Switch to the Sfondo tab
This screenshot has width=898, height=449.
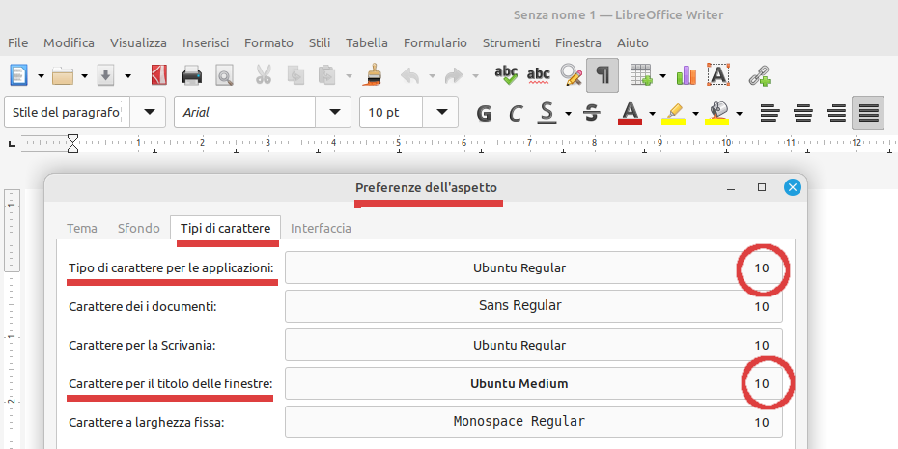(x=139, y=228)
